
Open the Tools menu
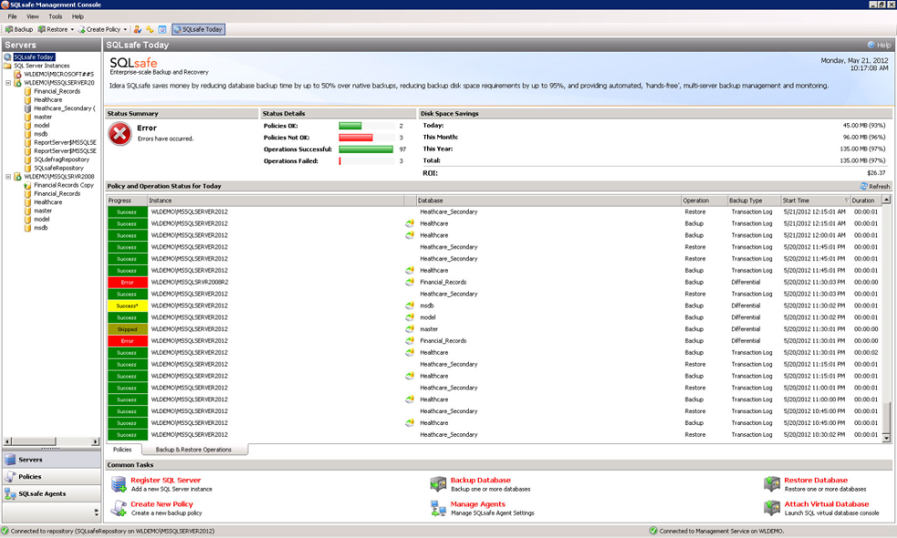click(56, 16)
